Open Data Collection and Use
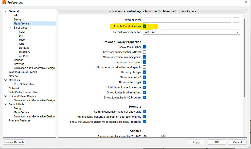The width and height of the screenshot is (251, 149). pyautogui.click(x=23, y=92)
